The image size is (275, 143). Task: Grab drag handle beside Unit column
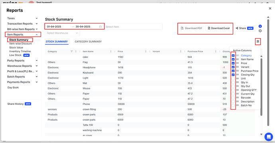[x=238, y=79]
